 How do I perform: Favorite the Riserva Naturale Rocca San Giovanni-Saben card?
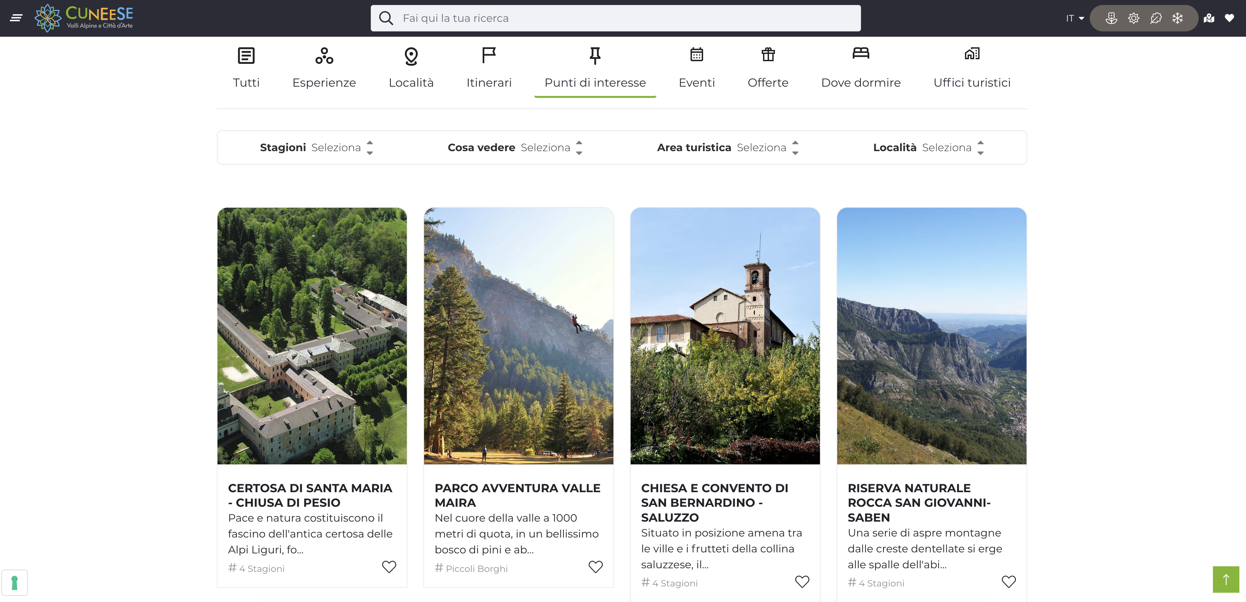coord(1009,582)
